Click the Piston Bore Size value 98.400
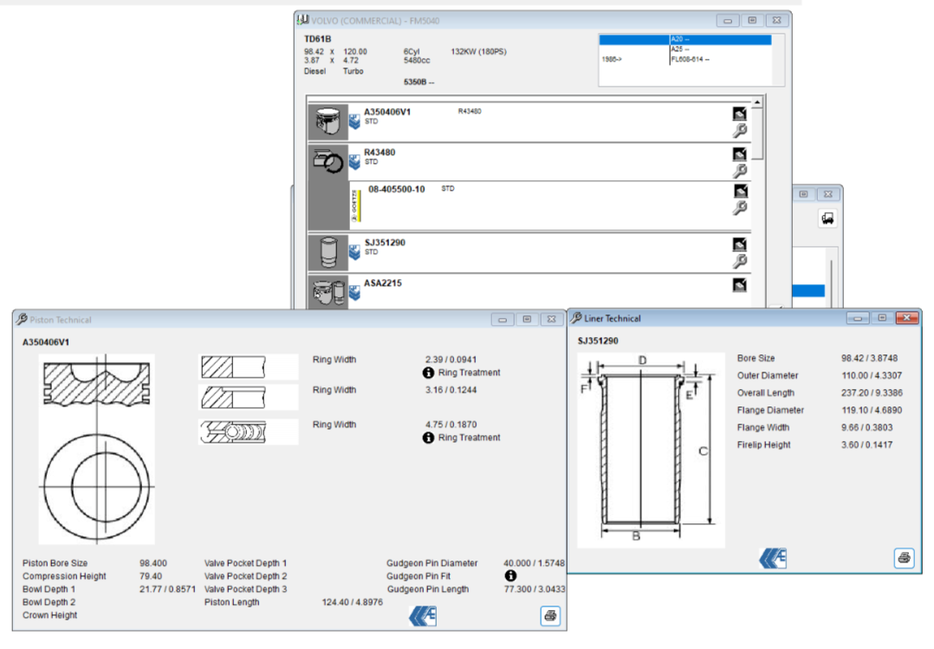Screen dimensions: 934x649 tap(153, 563)
